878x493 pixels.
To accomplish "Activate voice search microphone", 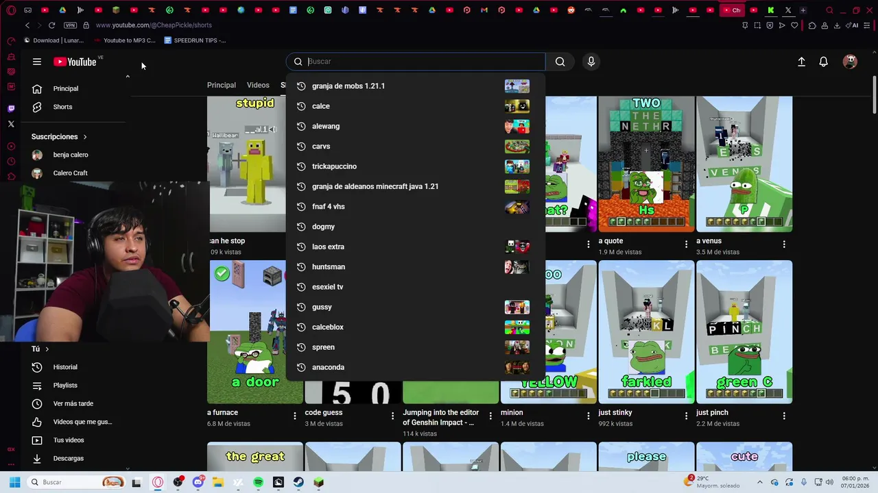I will [x=591, y=62].
